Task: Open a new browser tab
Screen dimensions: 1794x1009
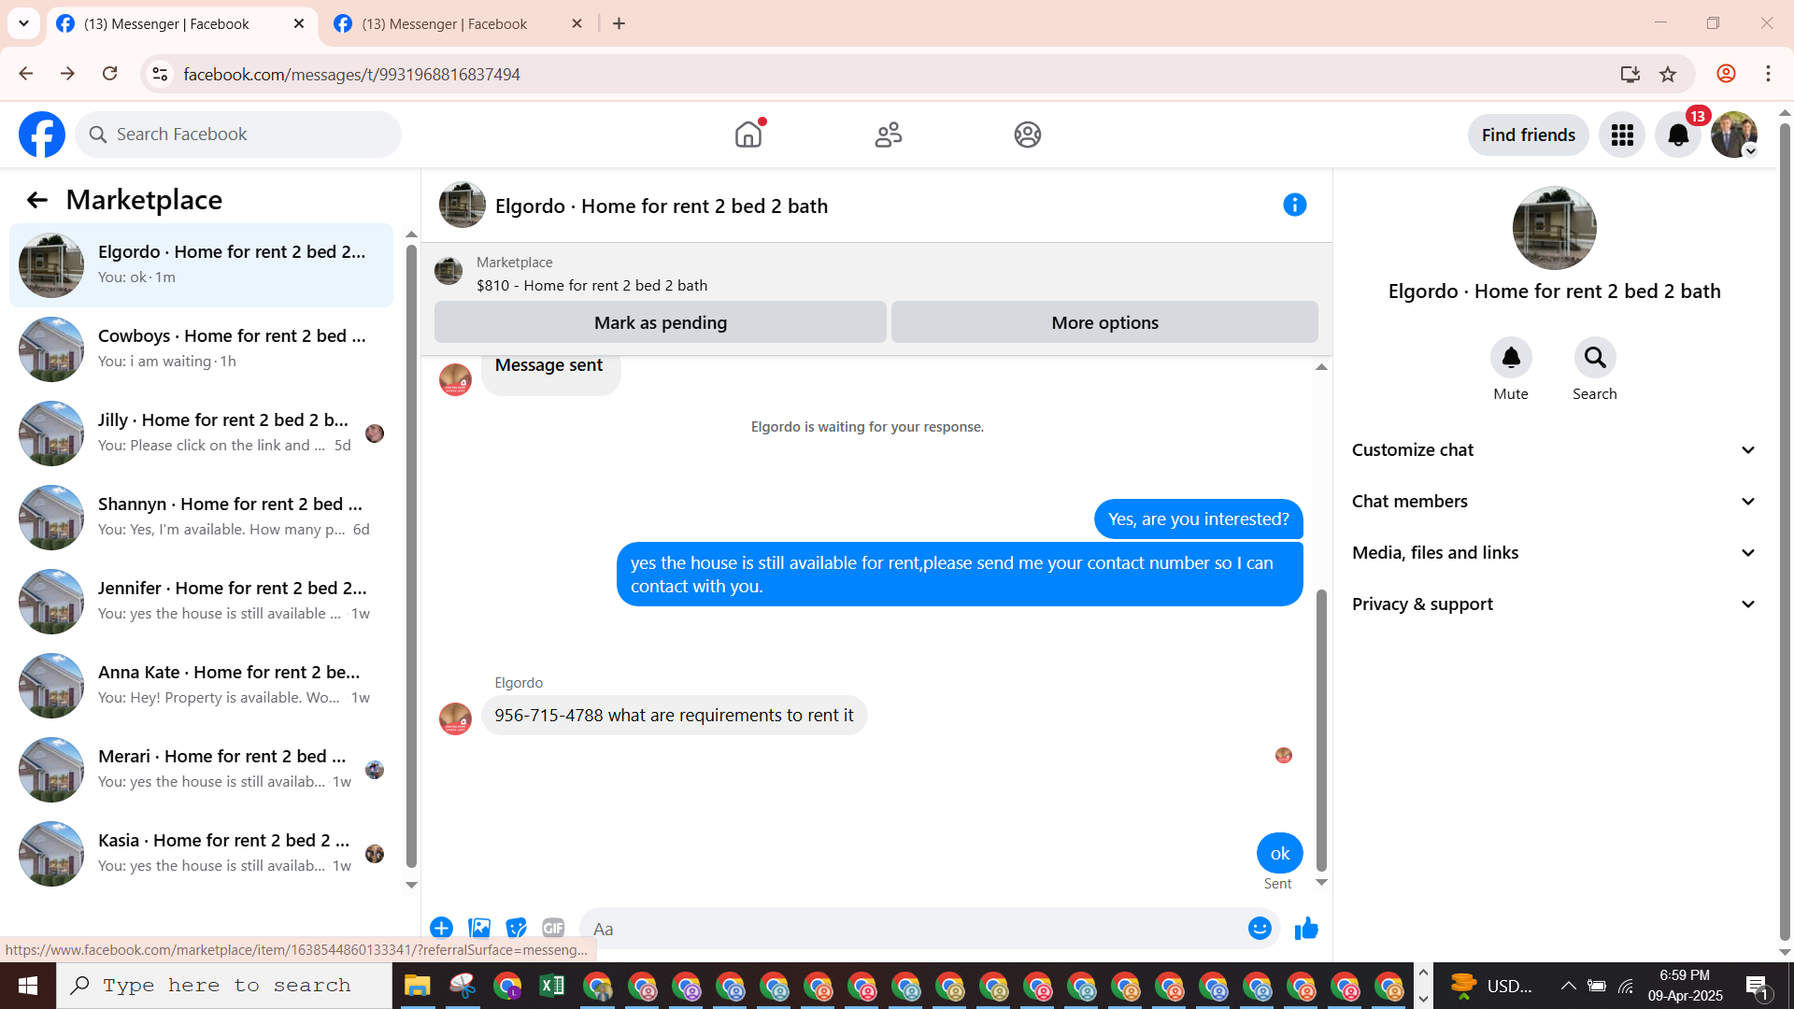Action: tap(619, 24)
